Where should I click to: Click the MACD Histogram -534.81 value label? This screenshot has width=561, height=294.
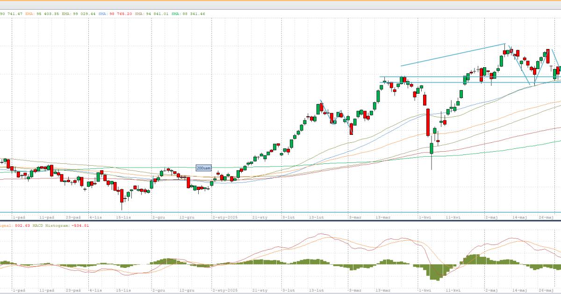[68, 225]
